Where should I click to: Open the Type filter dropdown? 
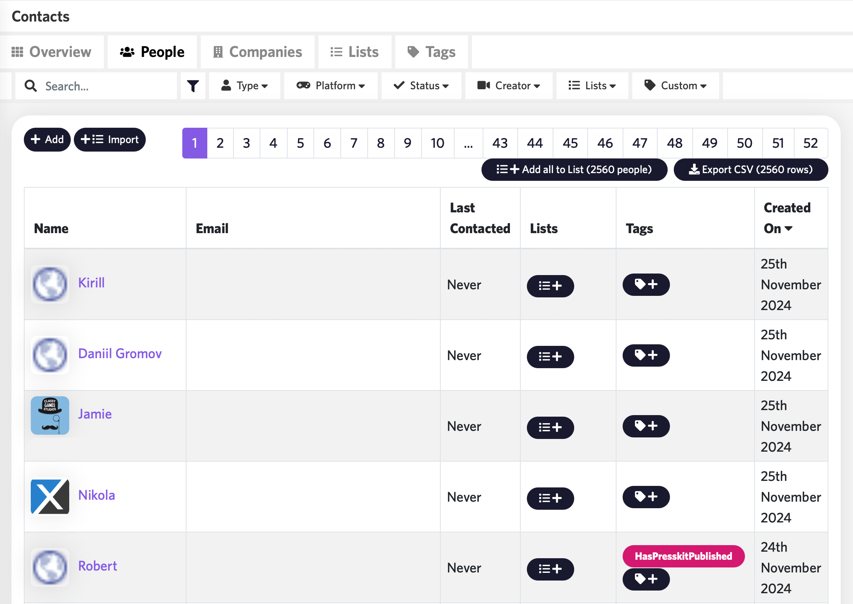[x=245, y=86]
